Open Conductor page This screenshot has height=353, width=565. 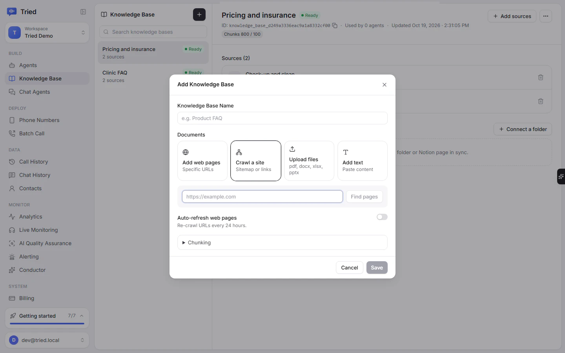[x=47, y=270]
